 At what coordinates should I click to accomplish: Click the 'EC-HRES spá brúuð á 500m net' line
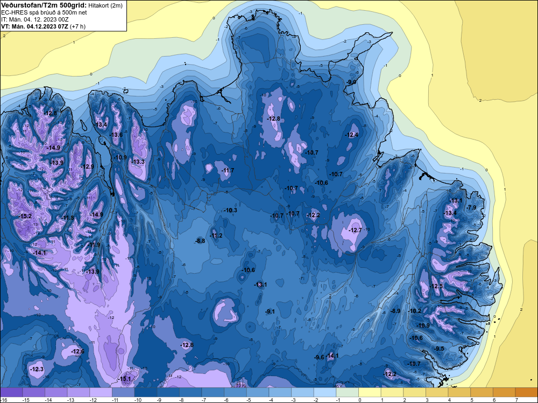(x=44, y=12)
